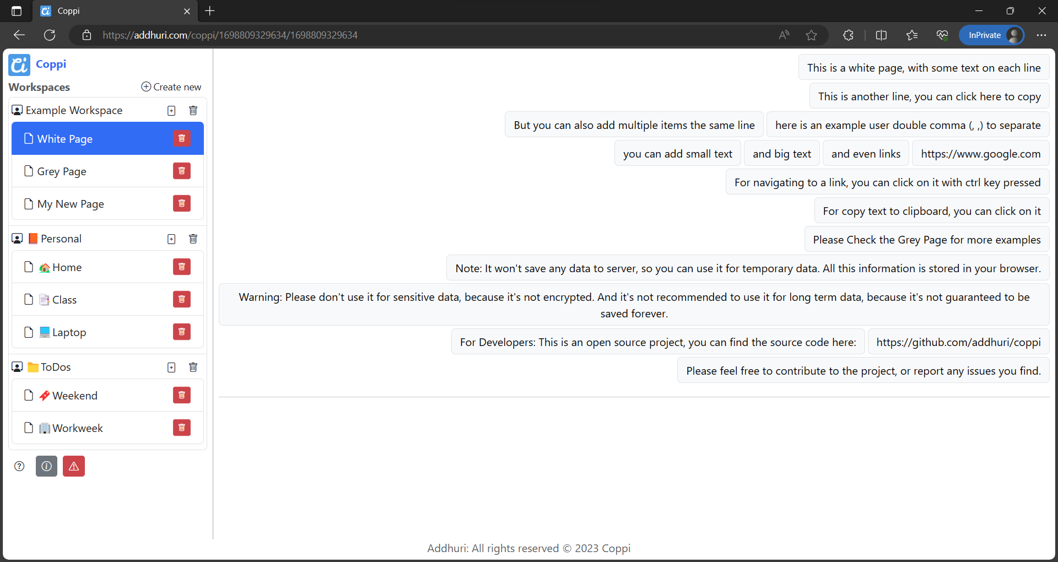Open a new browser tab
The image size is (1058, 562).
point(210,11)
